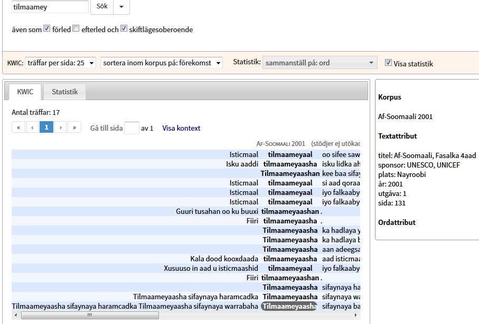The height and width of the screenshot is (324, 479).
Task: Click 'sponsor: UNESCO, UNICEF' in sidebar
Action: (x=419, y=165)
